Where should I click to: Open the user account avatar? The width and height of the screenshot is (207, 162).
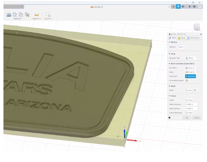tap(200, 7)
